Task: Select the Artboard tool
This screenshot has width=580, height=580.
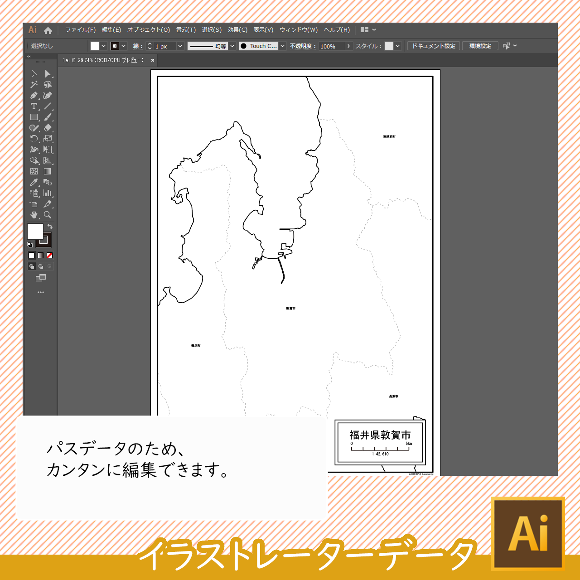Action: click(34, 204)
